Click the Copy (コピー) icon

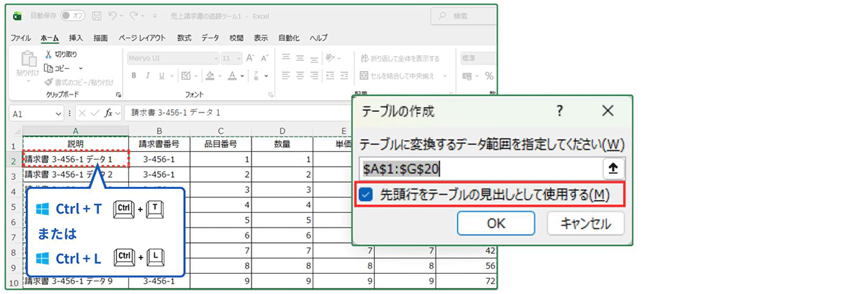[48, 68]
